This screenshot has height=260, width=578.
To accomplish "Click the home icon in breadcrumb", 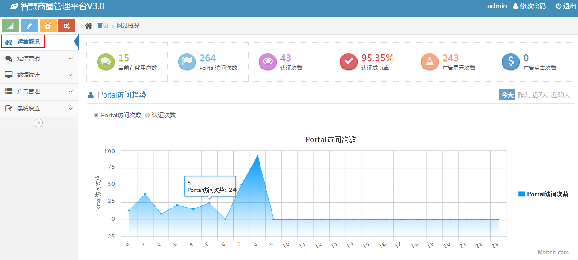I will (88, 26).
